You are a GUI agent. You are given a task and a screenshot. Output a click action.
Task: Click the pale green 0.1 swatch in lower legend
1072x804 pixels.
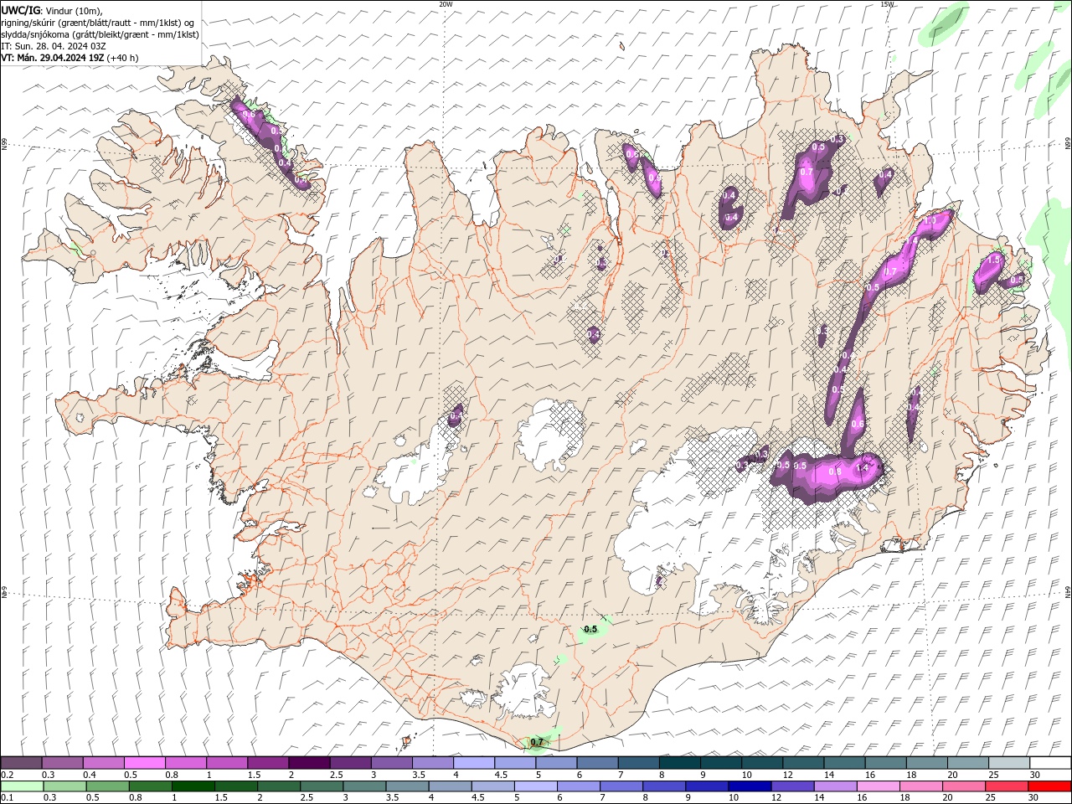pos(22,786)
